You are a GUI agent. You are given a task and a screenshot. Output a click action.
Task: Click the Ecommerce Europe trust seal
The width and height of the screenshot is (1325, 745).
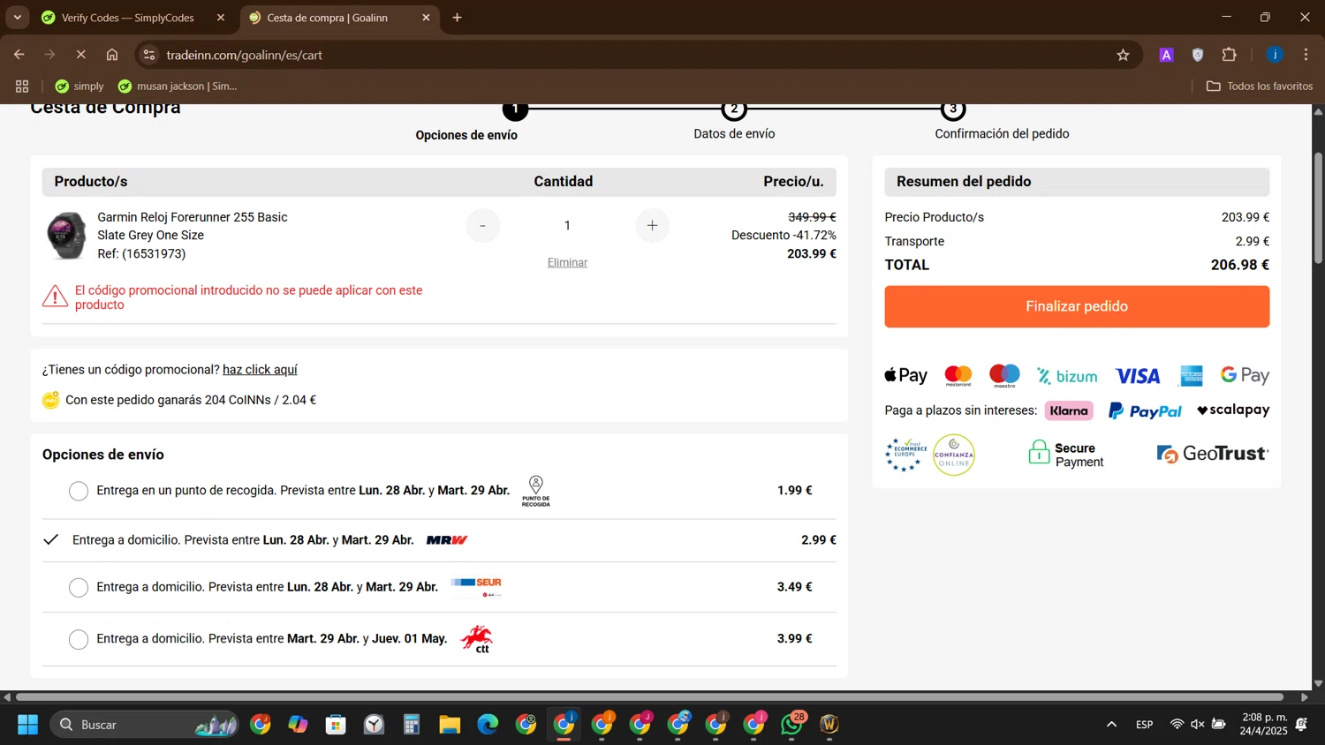(906, 455)
